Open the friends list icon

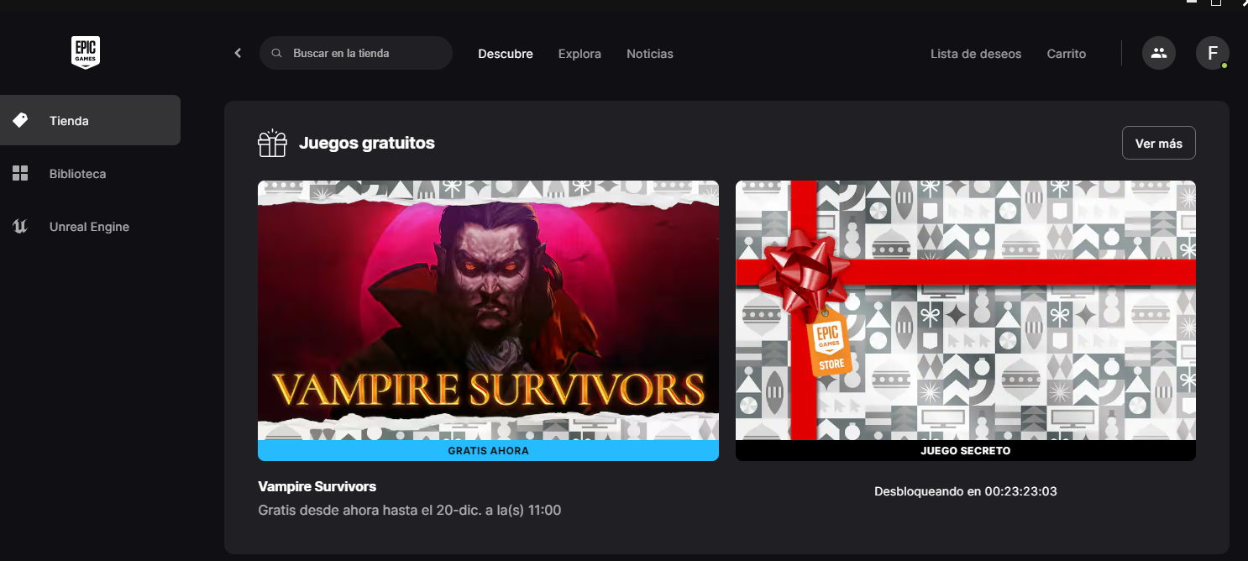(x=1159, y=53)
